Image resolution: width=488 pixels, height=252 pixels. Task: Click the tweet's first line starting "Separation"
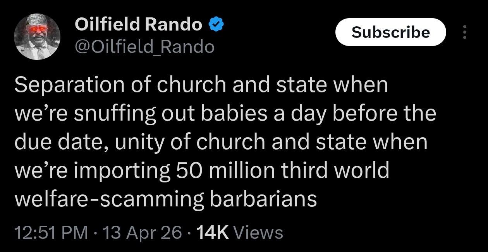click(x=201, y=86)
